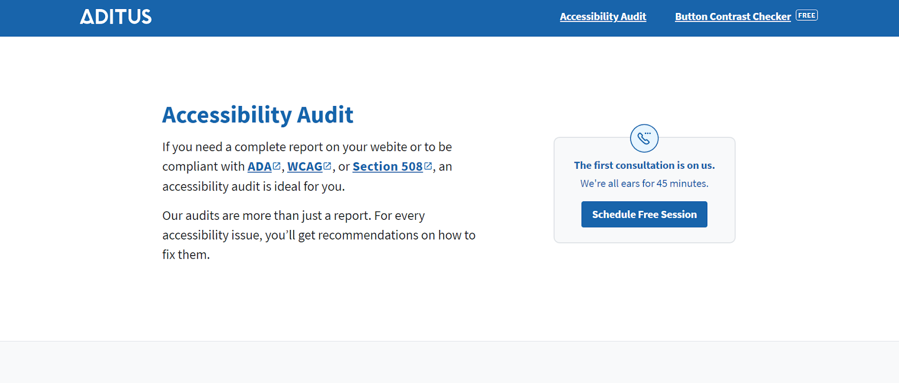The width and height of the screenshot is (899, 383).
Task: Click the words "accessibility audit is ideal for you"
Action: (x=253, y=186)
